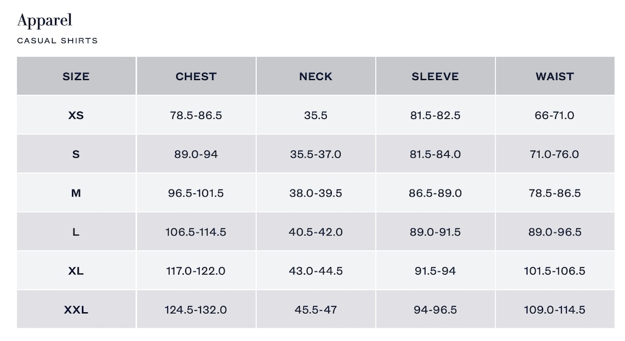This screenshot has width=625, height=341.
Task: Click the XL size row label
Action: click(x=76, y=271)
